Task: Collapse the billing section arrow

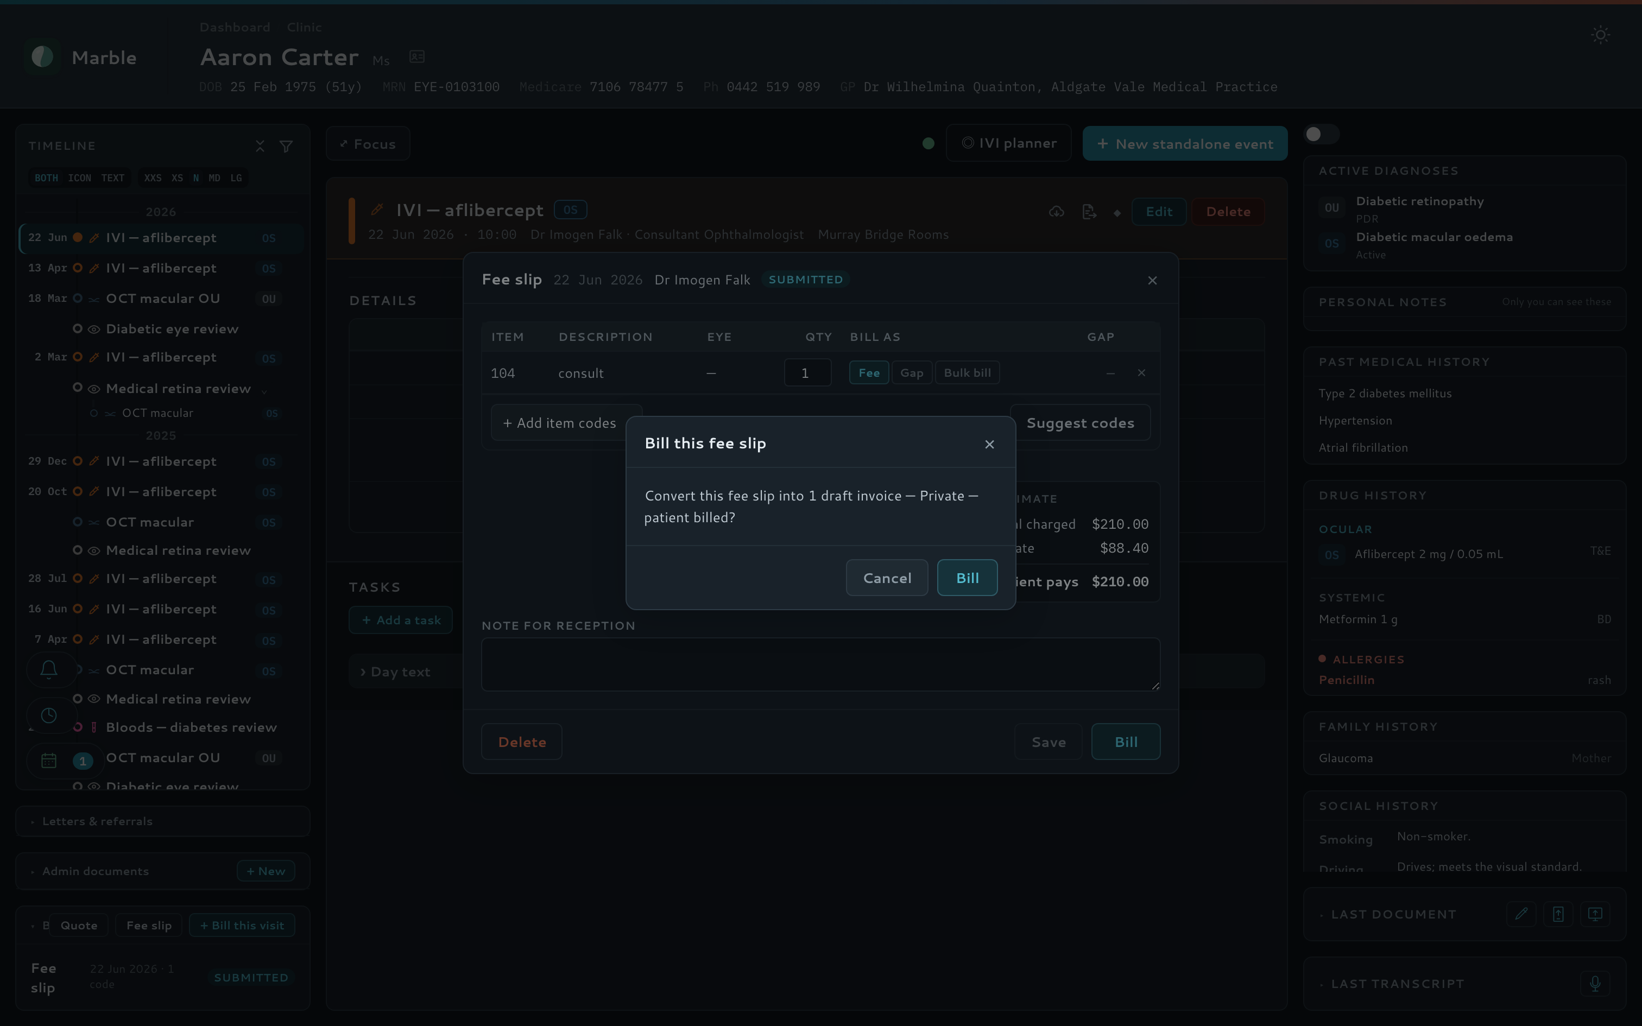Action: [x=33, y=926]
